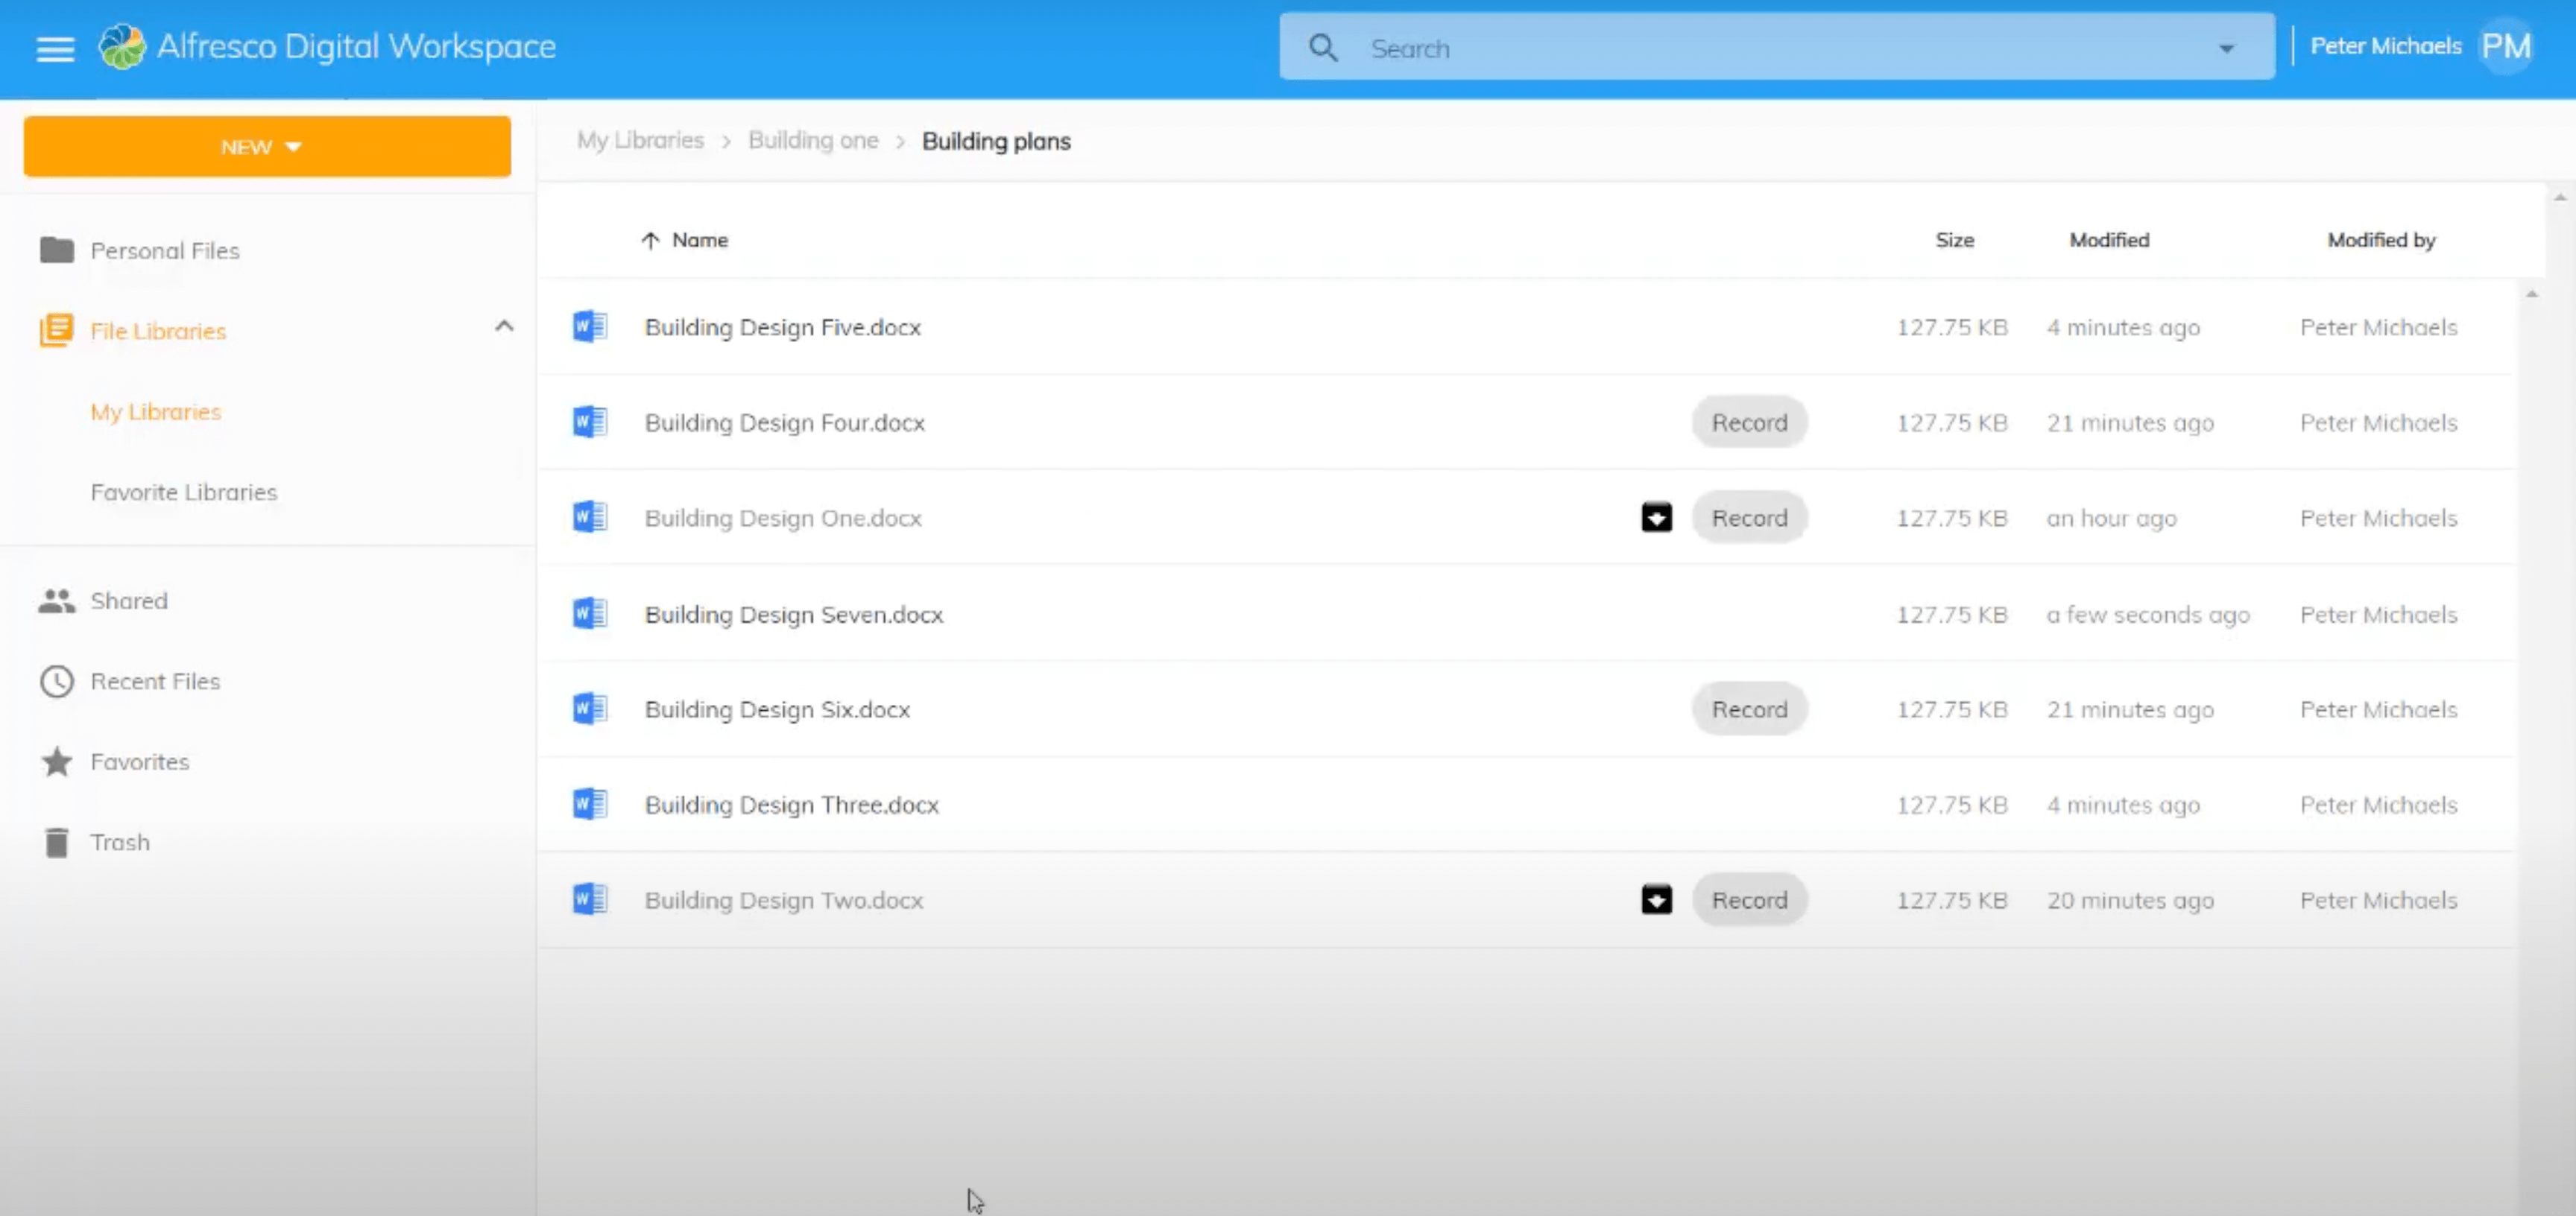Click the search magnifier icon

coord(1322,48)
